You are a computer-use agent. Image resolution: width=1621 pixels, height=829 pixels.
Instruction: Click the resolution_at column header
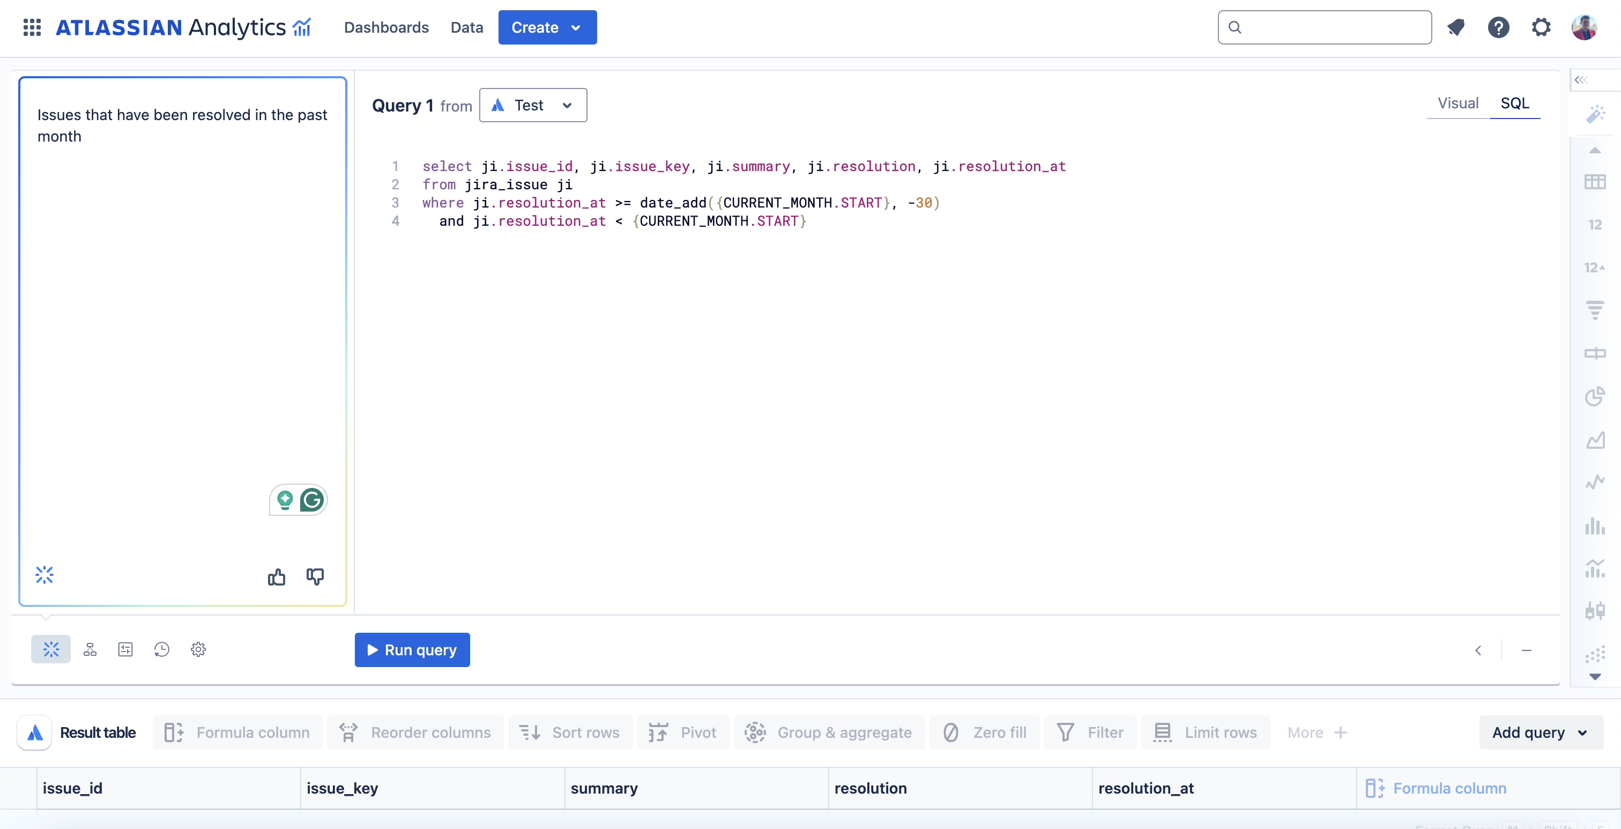(1224, 788)
